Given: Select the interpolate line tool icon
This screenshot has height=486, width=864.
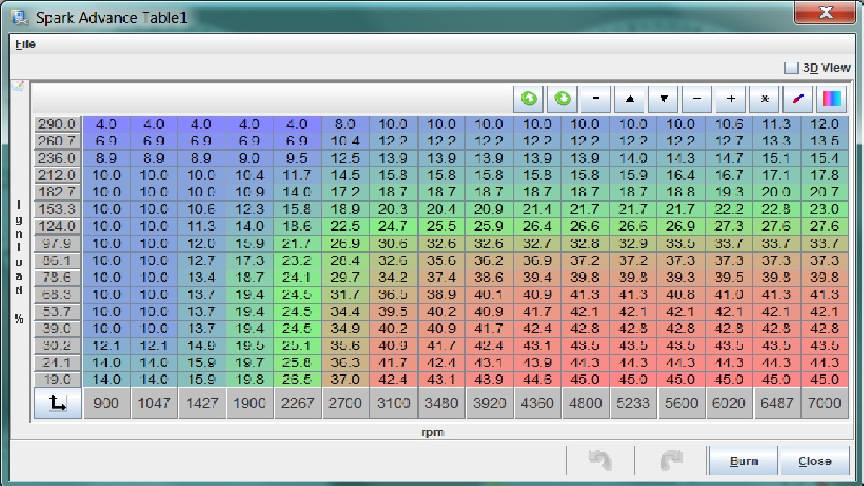Looking at the screenshot, I should coord(797,98).
